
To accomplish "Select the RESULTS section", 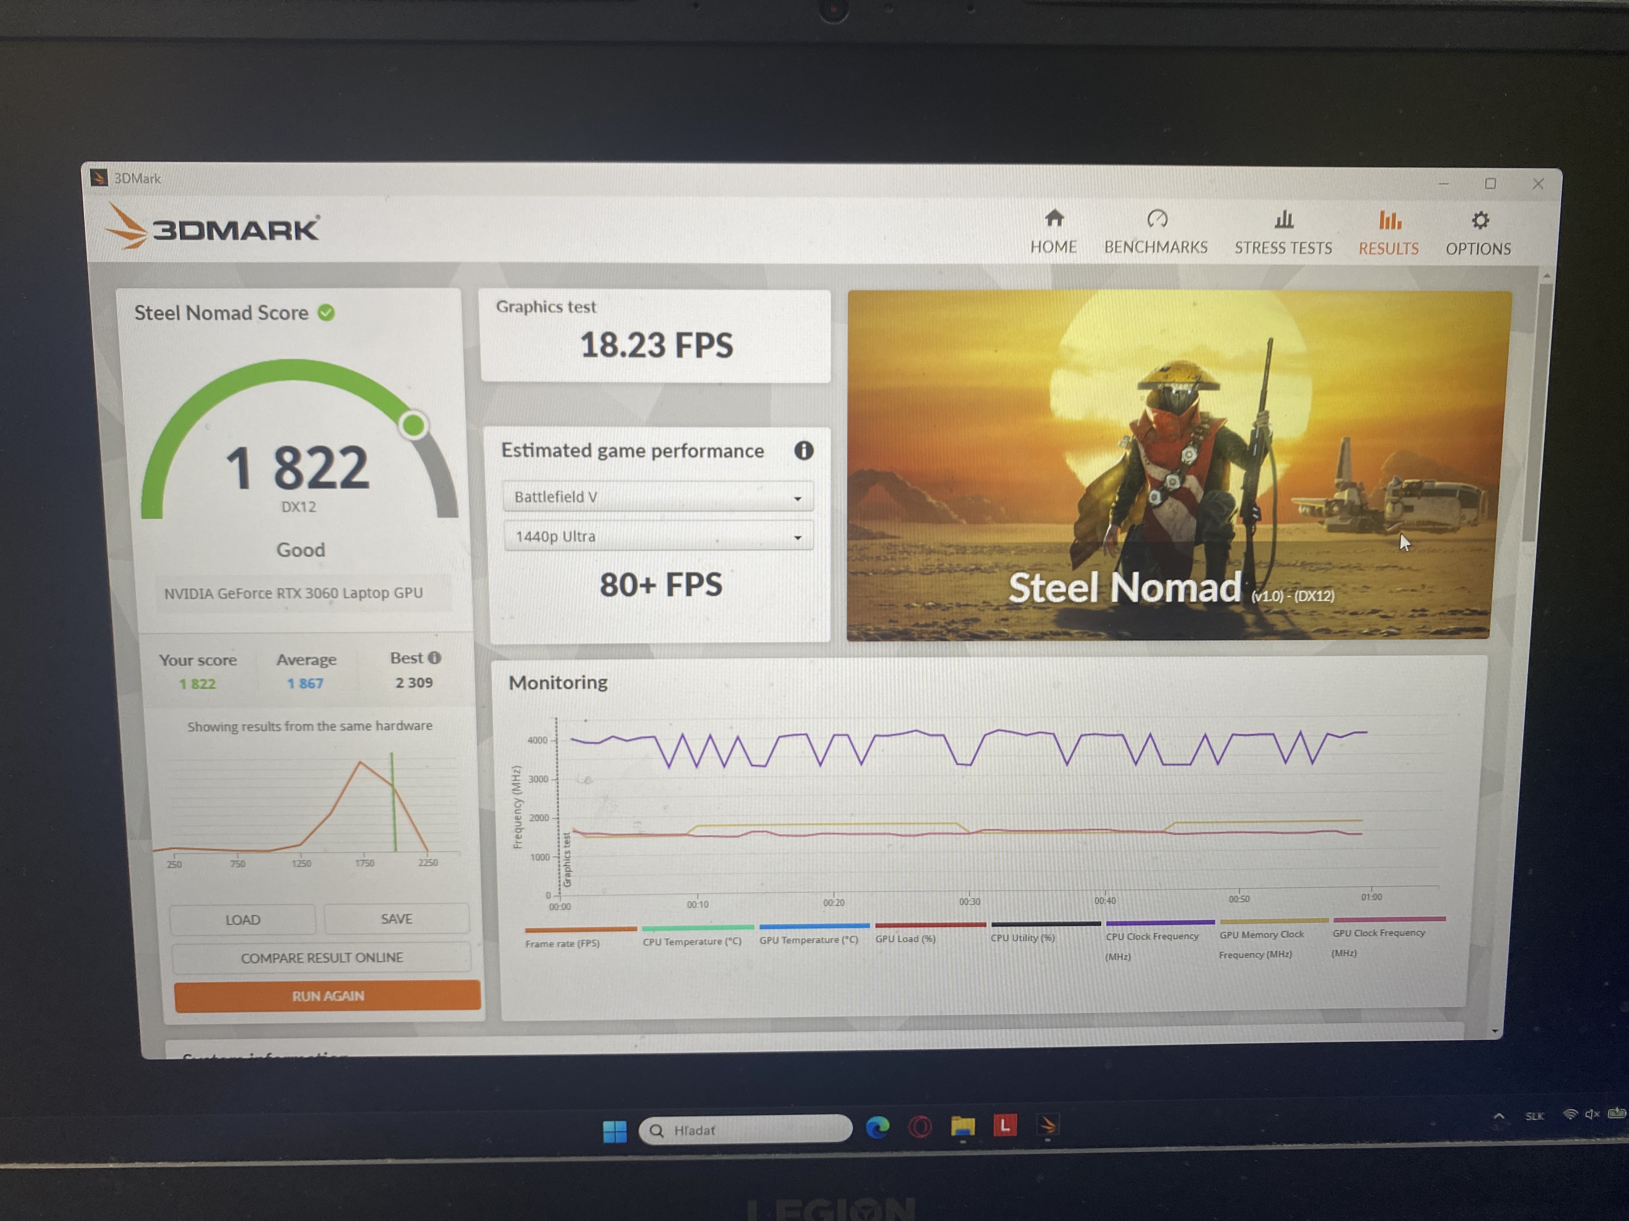I will pyautogui.click(x=1388, y=233).
